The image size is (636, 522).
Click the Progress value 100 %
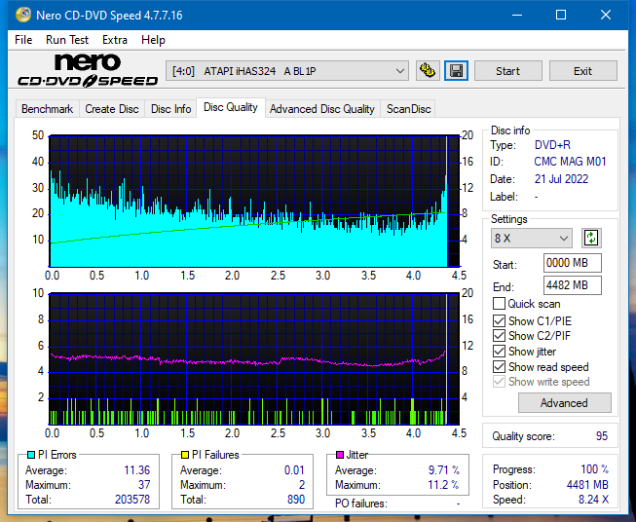point(595,469)
